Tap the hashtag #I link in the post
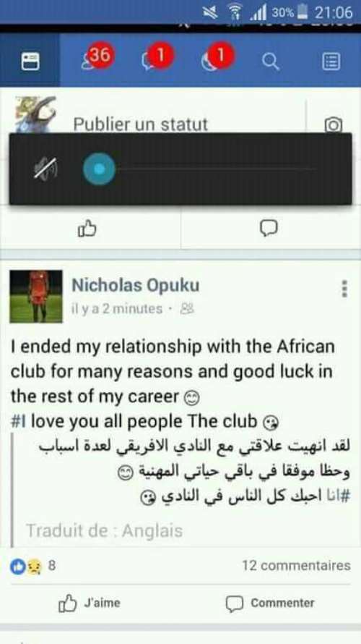The image size is (361, 644). tap(19, 421)
